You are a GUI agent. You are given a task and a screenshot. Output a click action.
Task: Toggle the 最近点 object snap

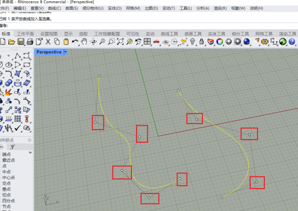point(9,160)
